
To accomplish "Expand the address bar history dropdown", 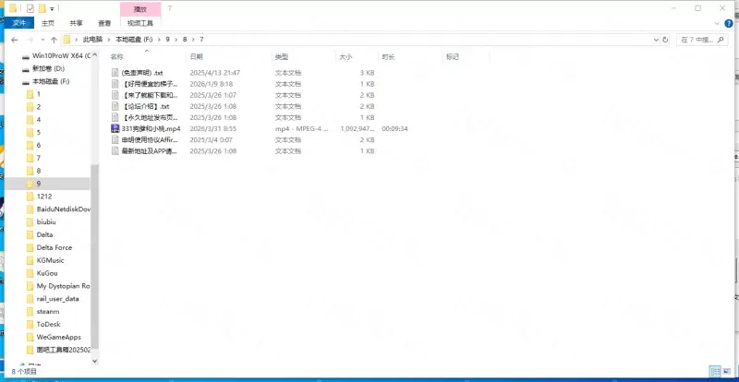I will tap(655, 40).
